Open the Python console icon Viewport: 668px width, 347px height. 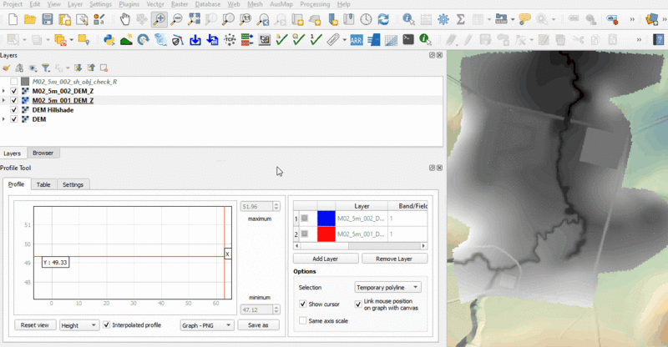[x=109, y=38]
